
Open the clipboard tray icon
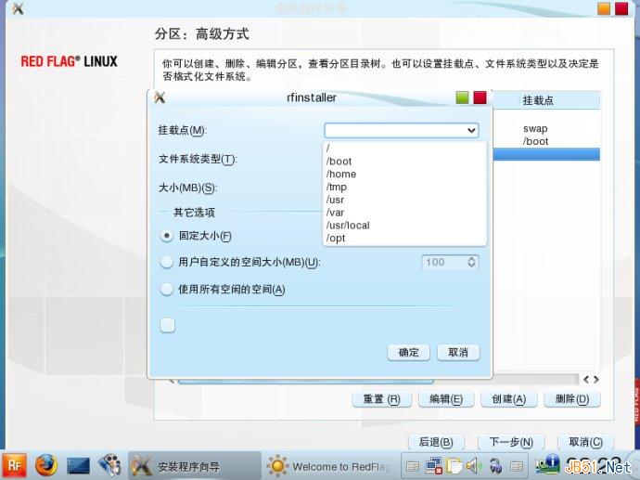click(x=454, y=466)
